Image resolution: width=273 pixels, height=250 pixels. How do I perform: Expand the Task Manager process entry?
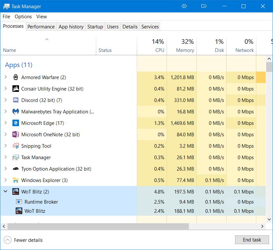click(x=6, y=157)
